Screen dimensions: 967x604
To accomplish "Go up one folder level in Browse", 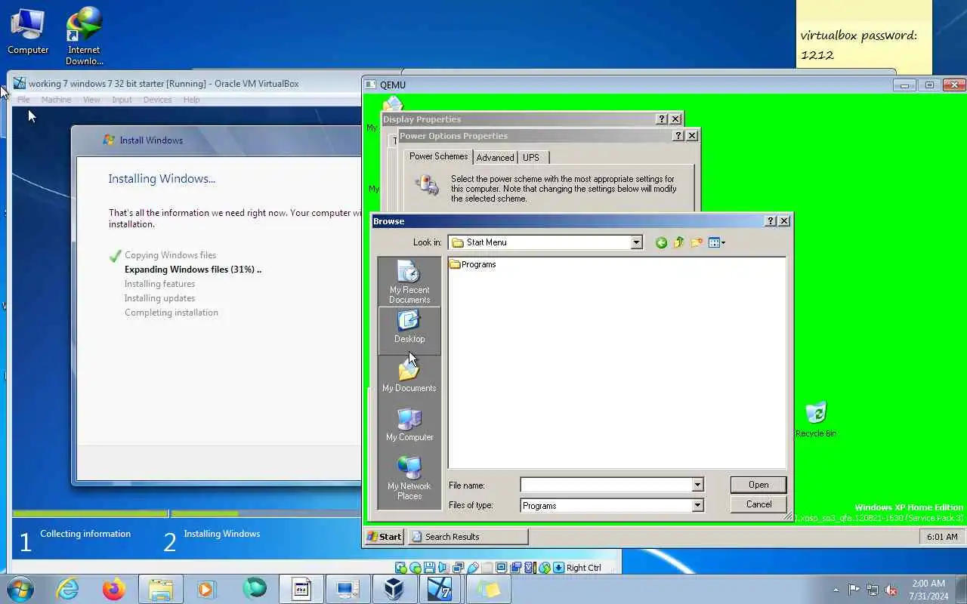I will (678, 242).
